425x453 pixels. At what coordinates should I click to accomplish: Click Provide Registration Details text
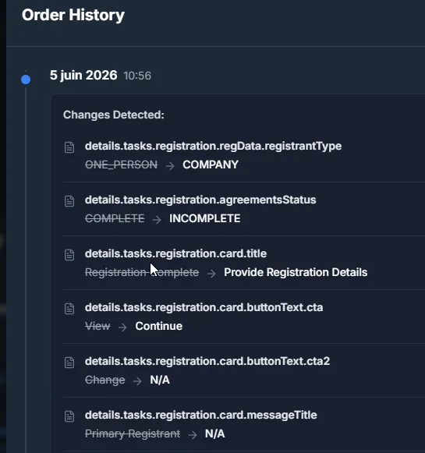click(x=296, y=272)
